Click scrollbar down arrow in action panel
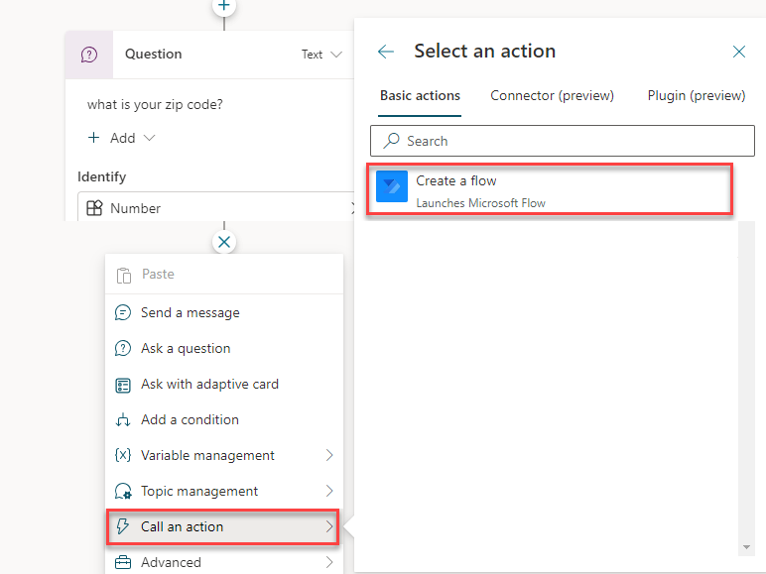 click(x=746, y=547)
